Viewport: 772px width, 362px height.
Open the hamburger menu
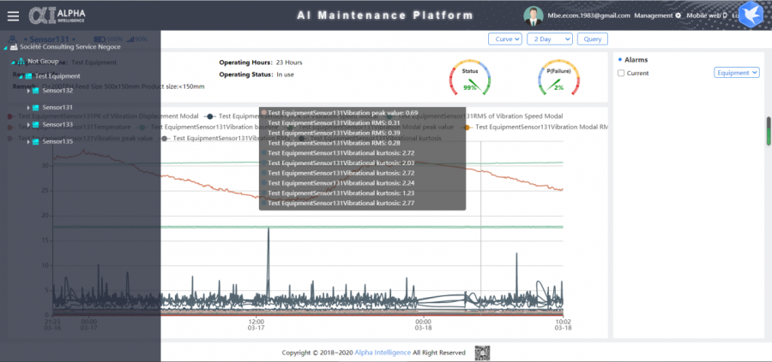click(x=12, y=15)
